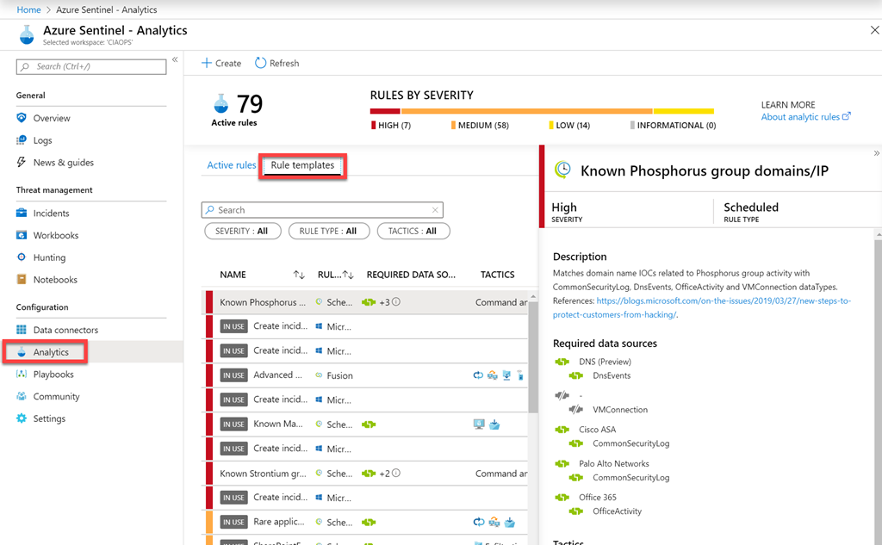Select the Rule templates tab
This screenshot has width=882, height=545.
(x=302, y=165)
